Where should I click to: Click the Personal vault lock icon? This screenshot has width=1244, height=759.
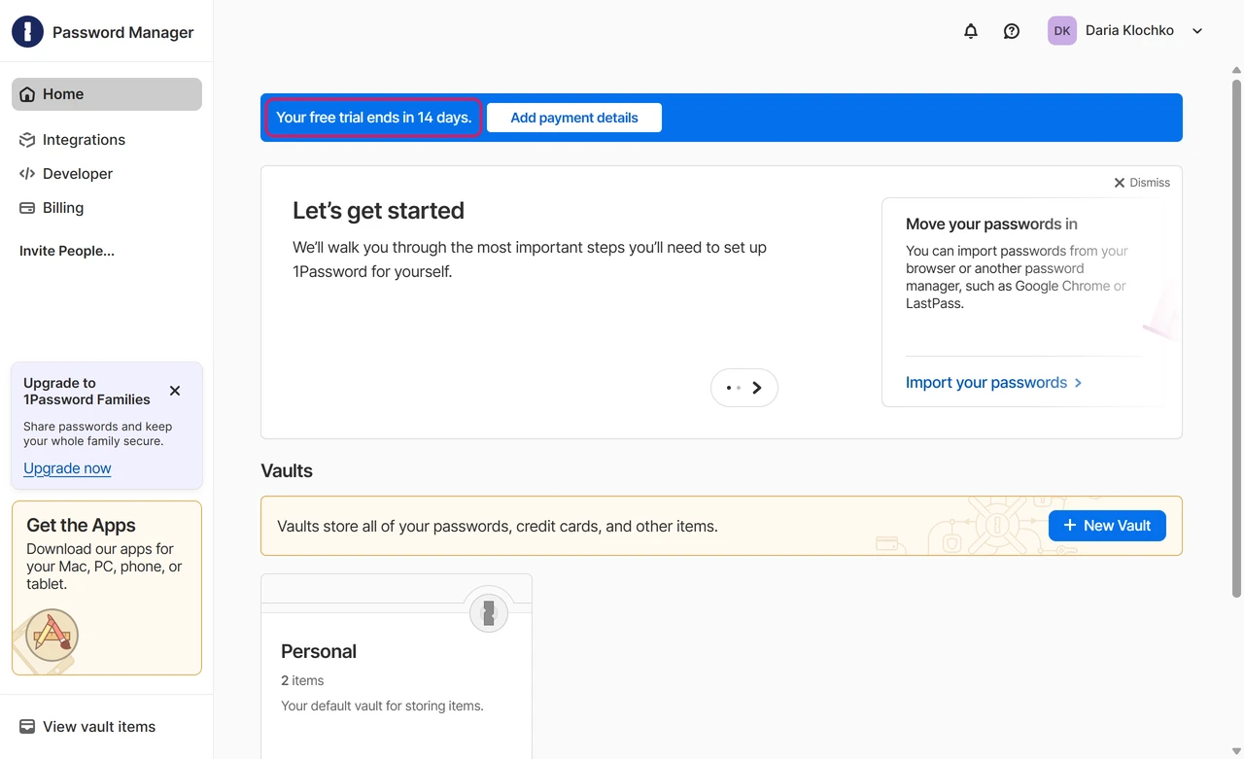tap(489, 613)
